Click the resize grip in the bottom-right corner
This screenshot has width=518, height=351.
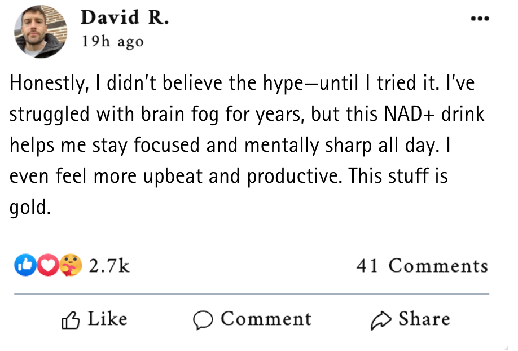(x=512, y=346)
